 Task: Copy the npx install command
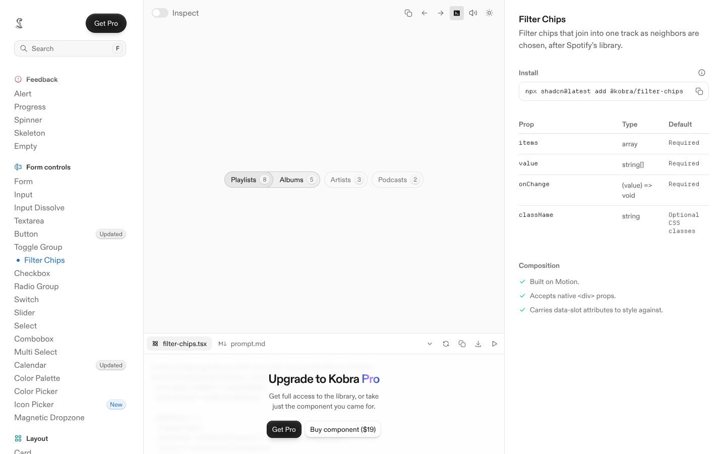point(699,91)
